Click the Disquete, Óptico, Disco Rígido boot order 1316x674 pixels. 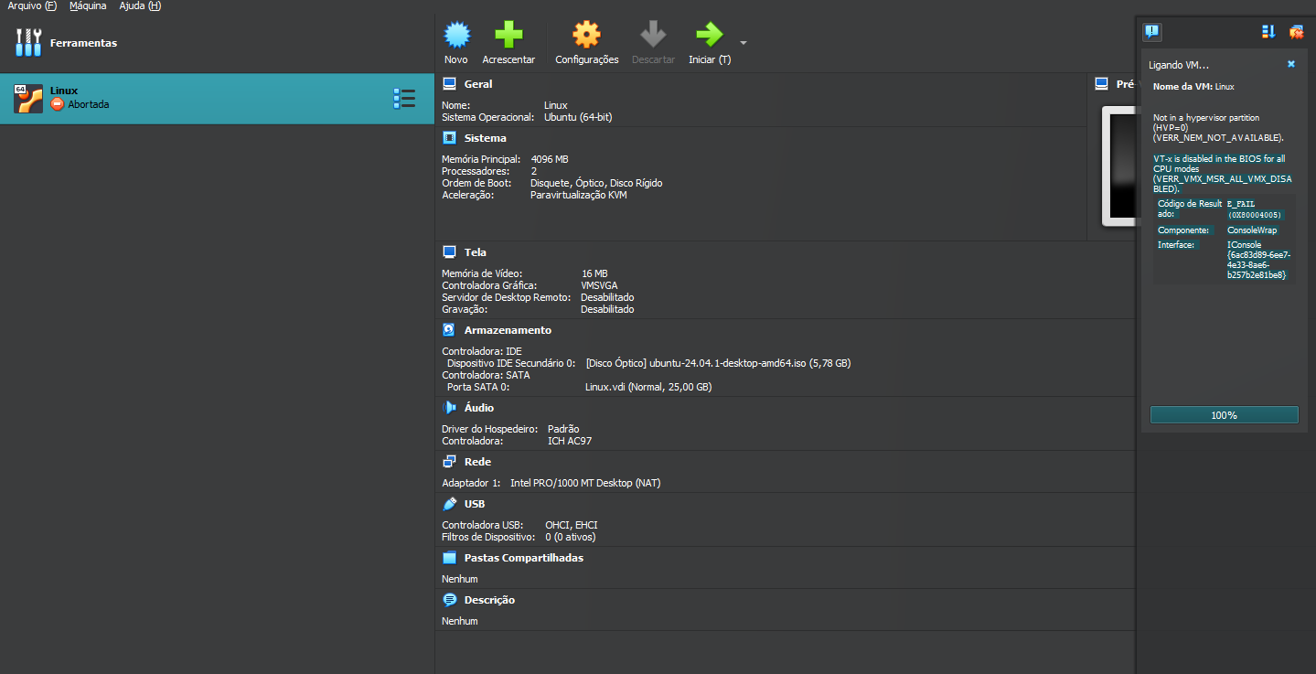tap(596, 183)
